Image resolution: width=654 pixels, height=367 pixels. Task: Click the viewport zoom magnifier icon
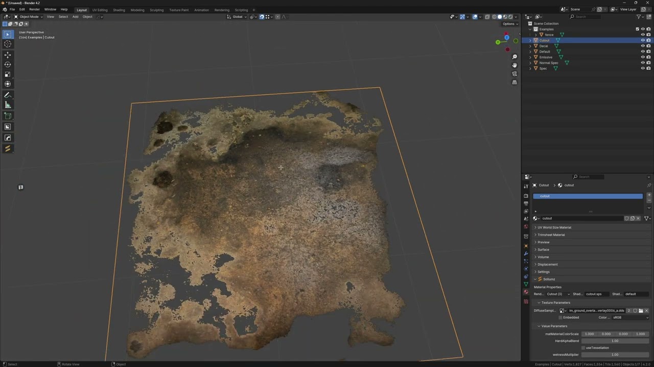pos(515,57)
